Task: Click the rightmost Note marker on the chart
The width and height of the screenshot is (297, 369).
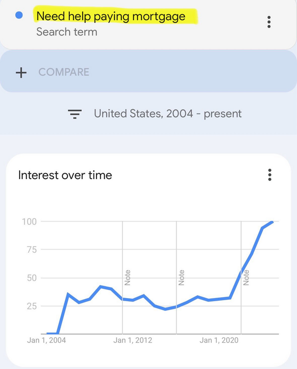Action: [x=246, y=277]
